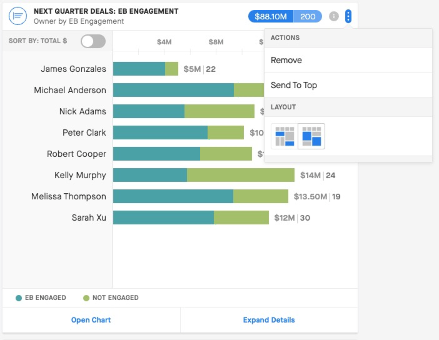This screenshot has height=340, width=439.
Task: Click Melissa Thompson green not-engaged segment
Action: point(261,196)
